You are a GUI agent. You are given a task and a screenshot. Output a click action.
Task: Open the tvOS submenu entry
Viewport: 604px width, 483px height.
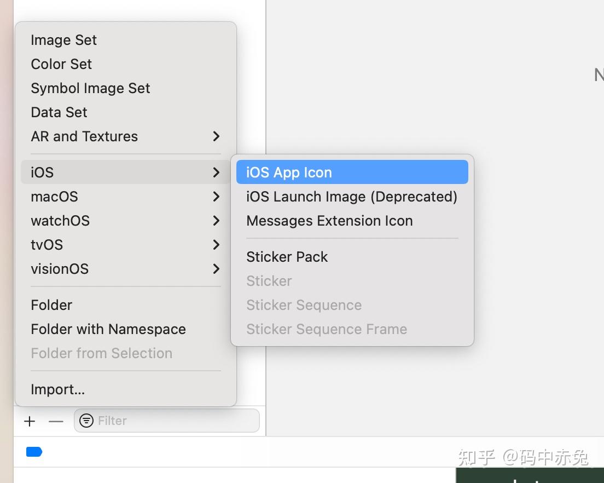(x=126, y=245)
